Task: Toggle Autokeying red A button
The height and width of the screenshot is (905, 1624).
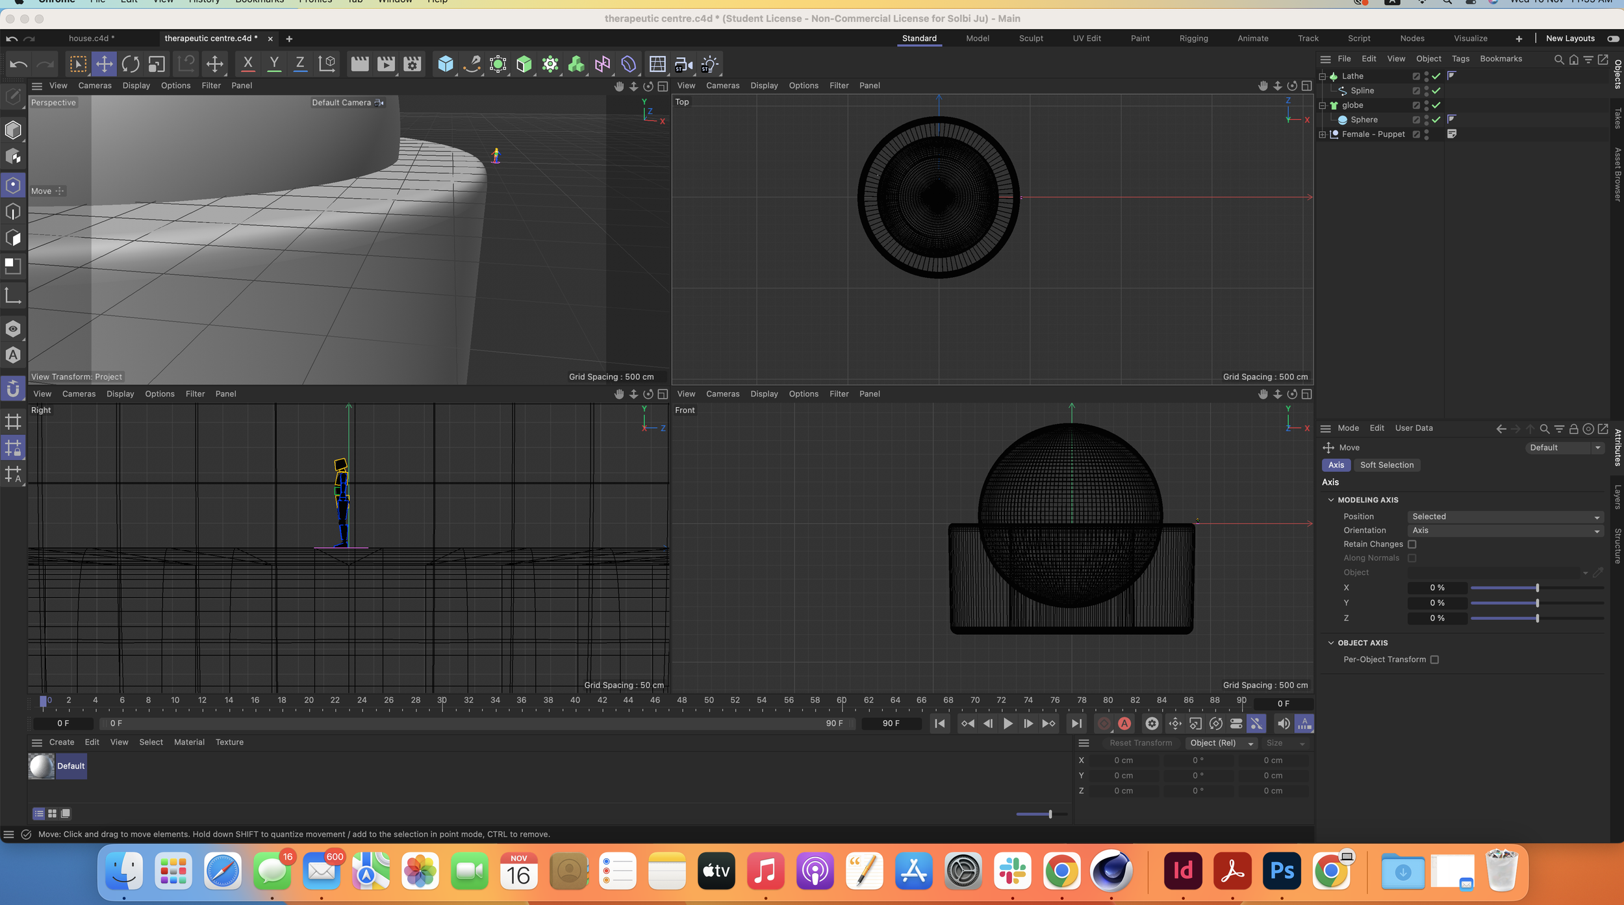Action: click(x=1124, y=723)
